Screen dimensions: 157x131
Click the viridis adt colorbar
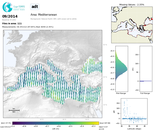tap(56, 123)
